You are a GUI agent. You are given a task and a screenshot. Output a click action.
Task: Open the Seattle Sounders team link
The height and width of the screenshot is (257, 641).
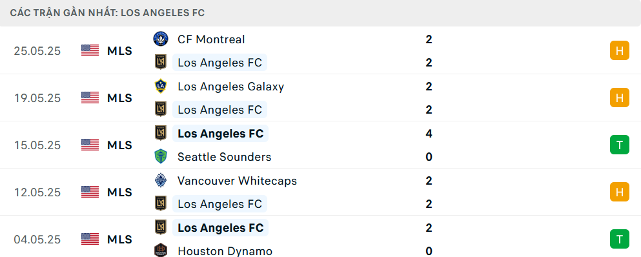click(x=225, y=157)
